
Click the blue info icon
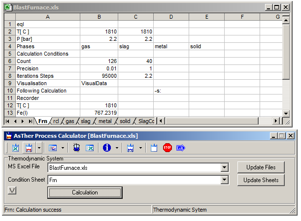(106, 148)
